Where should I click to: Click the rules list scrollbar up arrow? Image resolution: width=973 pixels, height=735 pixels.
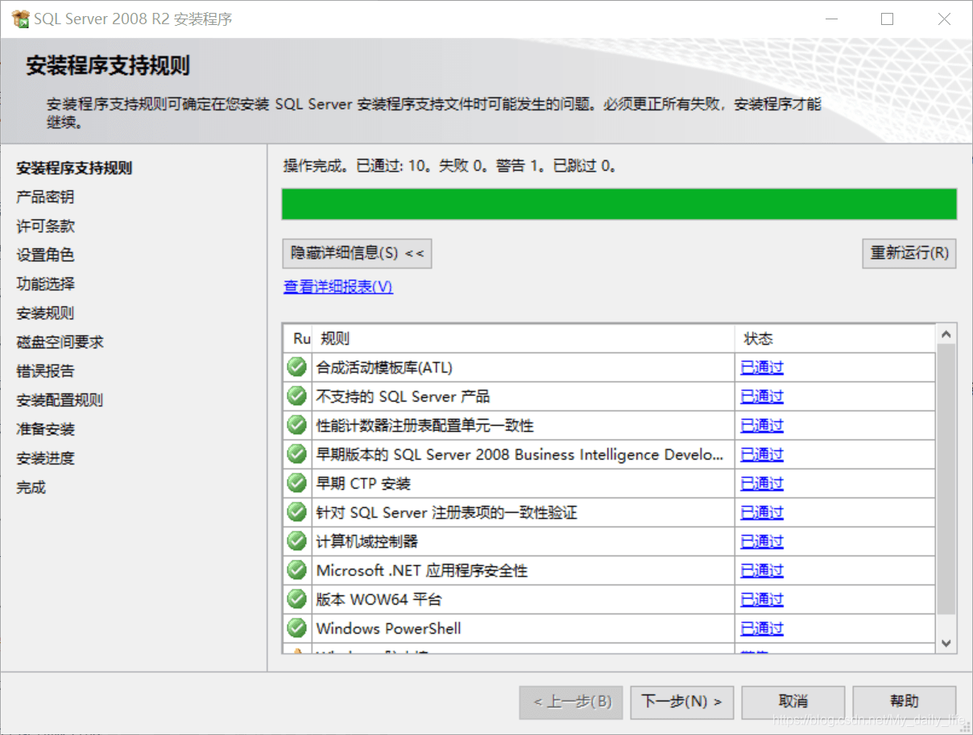coord(946,334)
